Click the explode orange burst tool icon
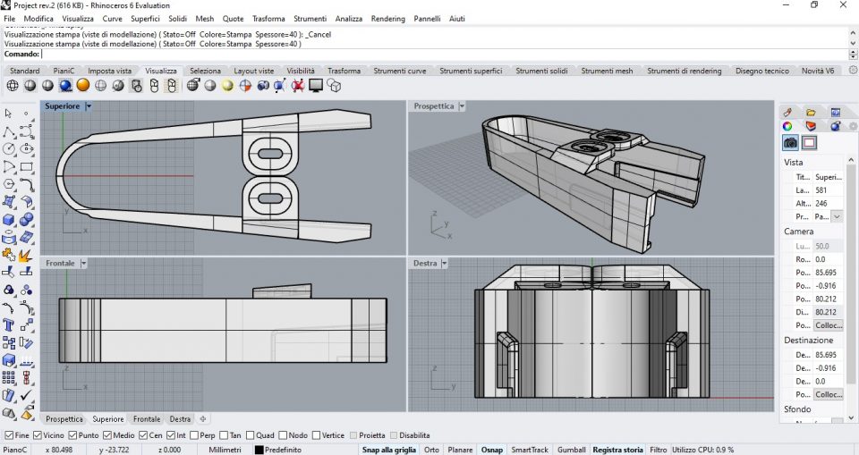Image resolution: width=859 pixels, height=455 pixels. pos(26,255)
